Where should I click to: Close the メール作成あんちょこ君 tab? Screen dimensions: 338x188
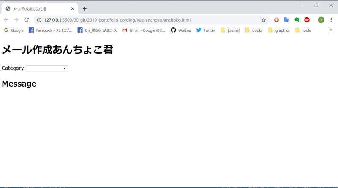tap(73, 8)
